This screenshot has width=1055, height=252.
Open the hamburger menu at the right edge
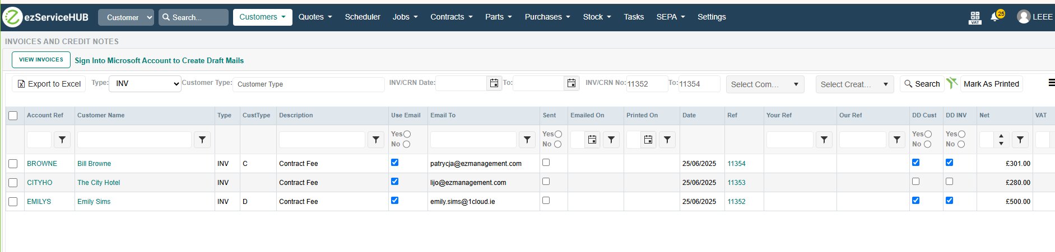(x=1051, y=83)
